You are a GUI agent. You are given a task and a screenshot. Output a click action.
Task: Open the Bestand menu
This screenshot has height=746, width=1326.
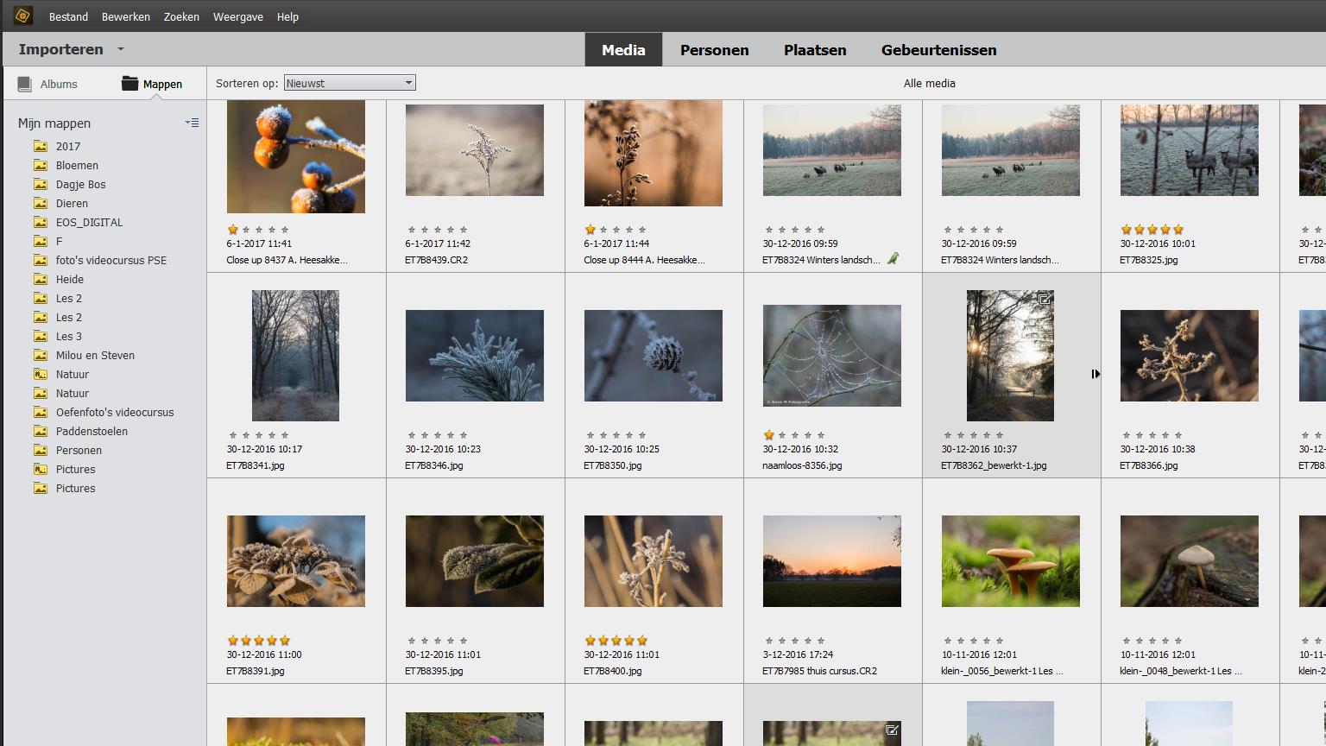pyautogui.click(x=68, y=16)
